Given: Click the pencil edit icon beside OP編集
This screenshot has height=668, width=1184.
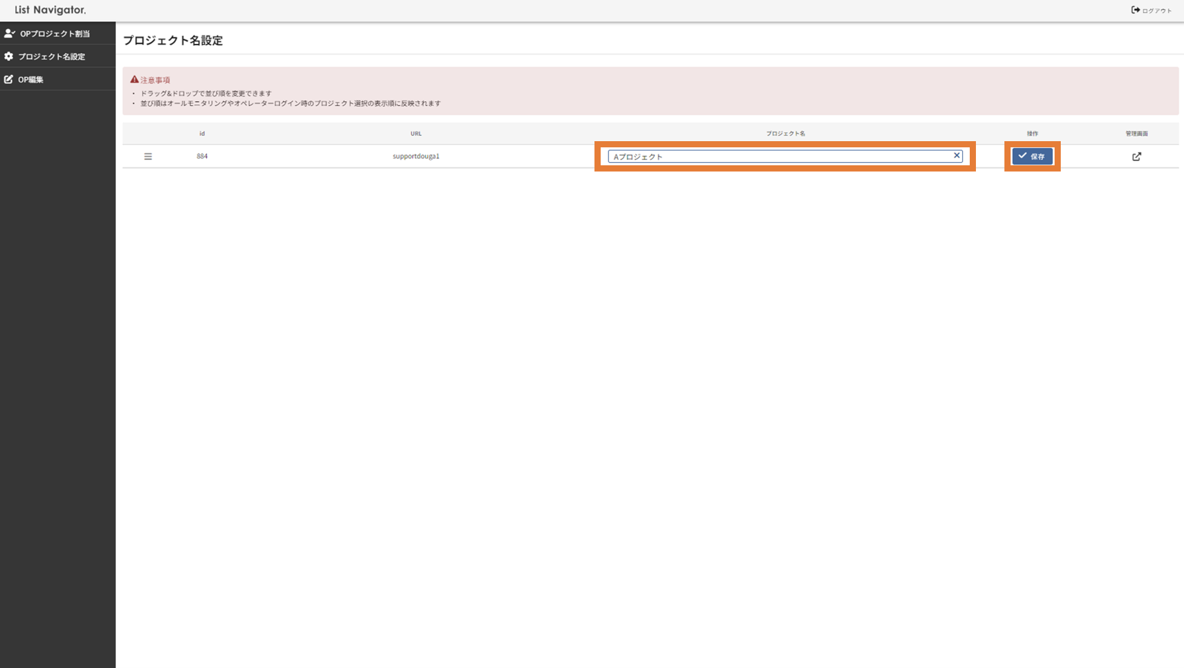Looking at the screenshot, I should coord(9,79).
